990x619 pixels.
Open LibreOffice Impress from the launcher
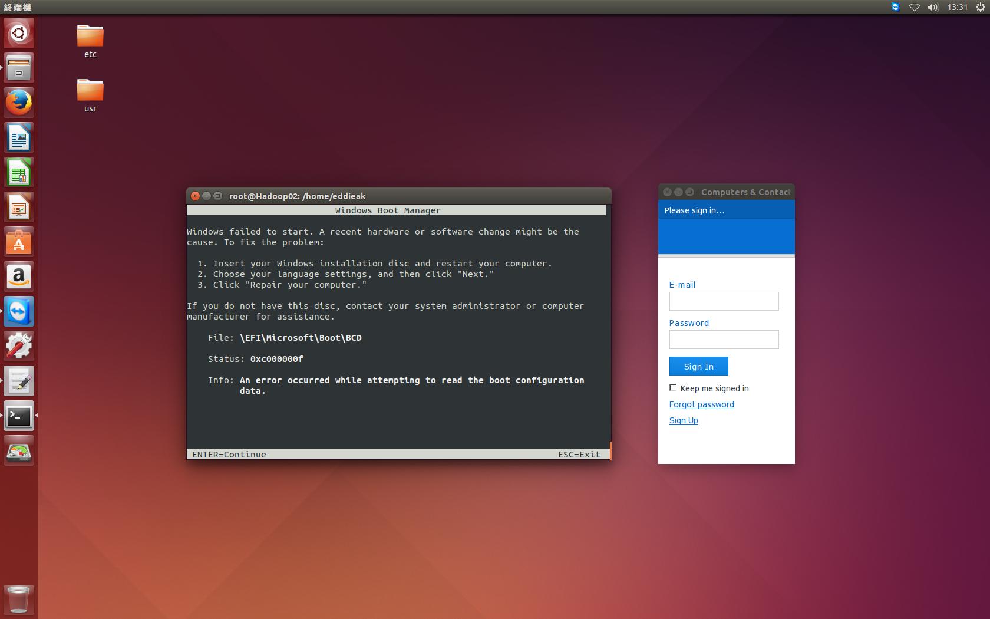coord(19,207)
